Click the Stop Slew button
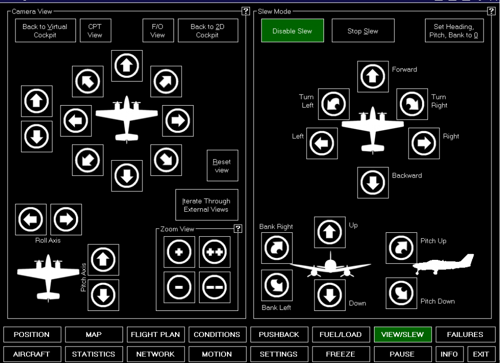Screen dimensions: 500x363 click(x=363, y=31)
